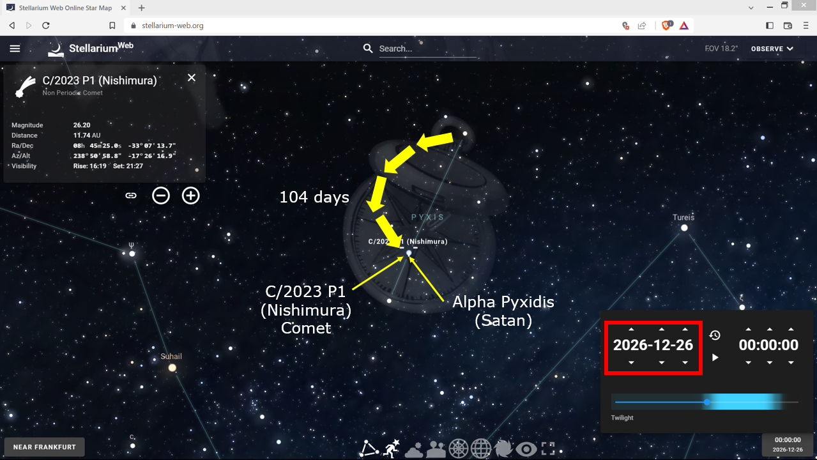The width and height of the screenshot is (817, 460).
Task: Toggle atmosphere cloud icon
Action: pyautogui.click(x=414, y=449)
